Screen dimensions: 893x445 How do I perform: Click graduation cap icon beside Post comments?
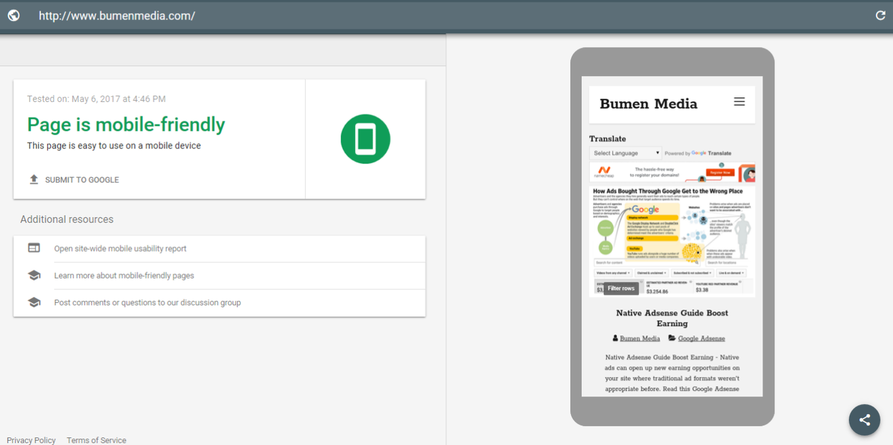[x=34, y=302]
